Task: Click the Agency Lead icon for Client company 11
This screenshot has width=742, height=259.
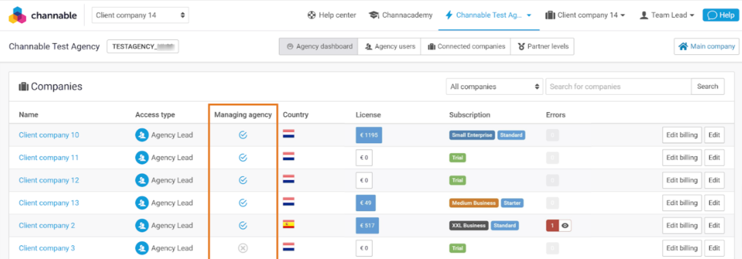Action: 142,158
